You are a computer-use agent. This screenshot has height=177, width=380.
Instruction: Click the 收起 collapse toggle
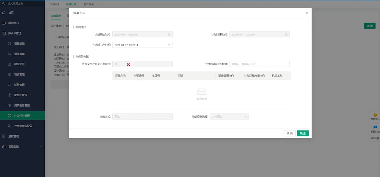coord(375,138)
